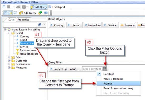The image size is (145, 100).
Task: Select the Hawaiian resort predefined filter
Action: point(29,54)
